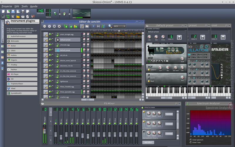Switch to the ENV/LFO tab in the LB-302 window
Screen dimensions: 235x147
(x=157, y=43)
